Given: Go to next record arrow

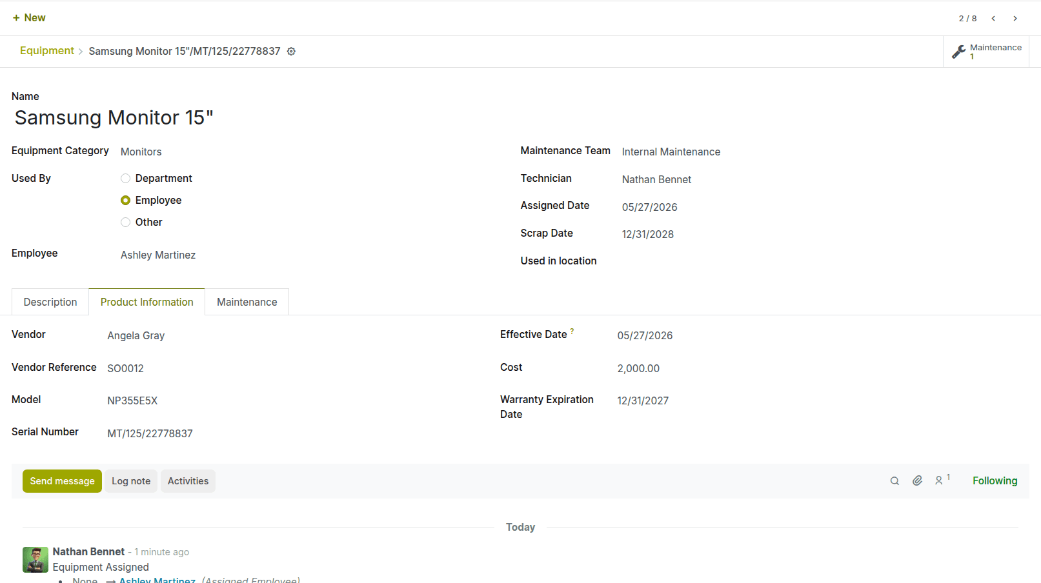Looking at the screenshot, I should [x=1015, y=18].
